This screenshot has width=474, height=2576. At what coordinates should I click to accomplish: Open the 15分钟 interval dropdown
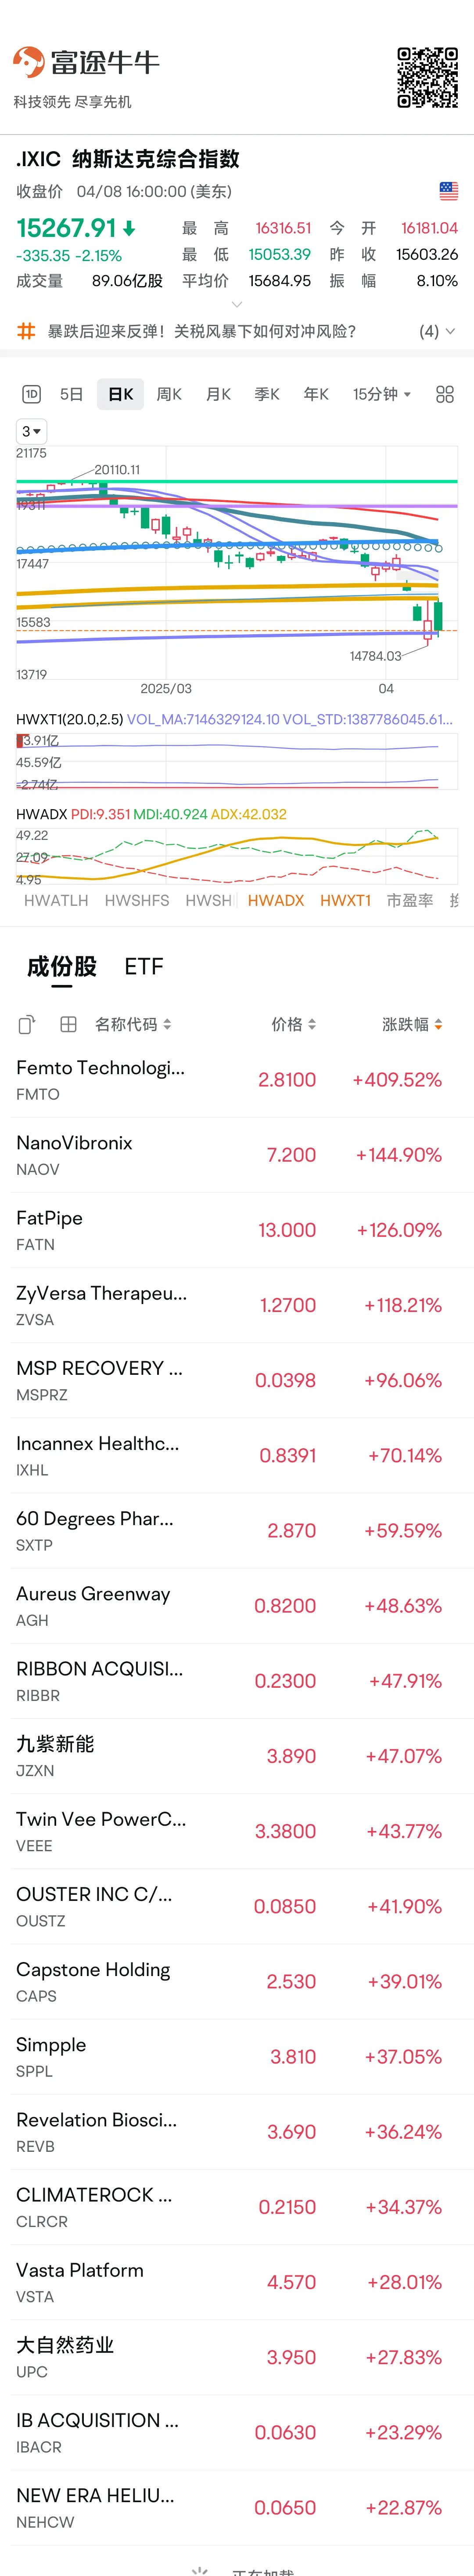[x=381, y=394]
